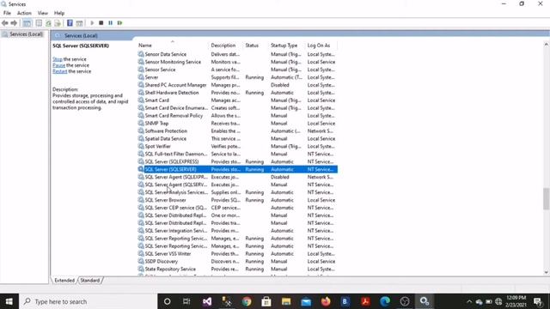Select the Shell Hardware Detection service
Screen dimensions: 550x309
coord(237,93)
